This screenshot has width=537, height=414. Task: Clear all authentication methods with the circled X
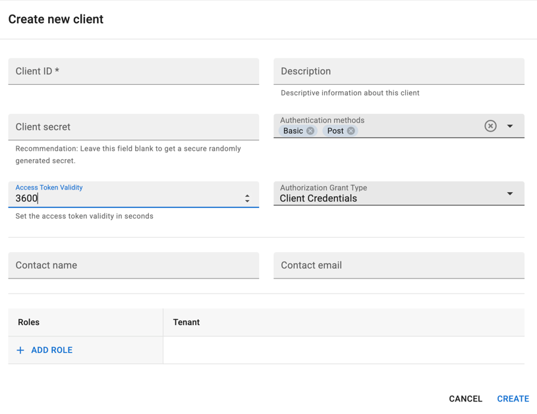pyautogui.click(x=490, y=126)
